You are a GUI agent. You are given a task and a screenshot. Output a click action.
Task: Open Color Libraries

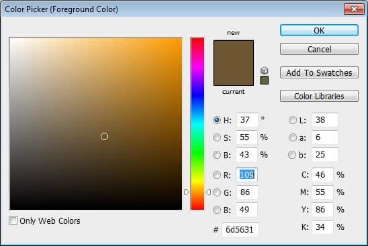tap(319, 96)
